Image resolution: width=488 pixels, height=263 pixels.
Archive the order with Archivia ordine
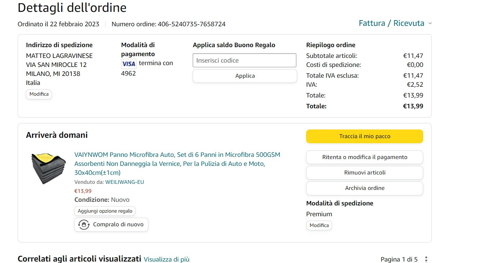point(364,188)
